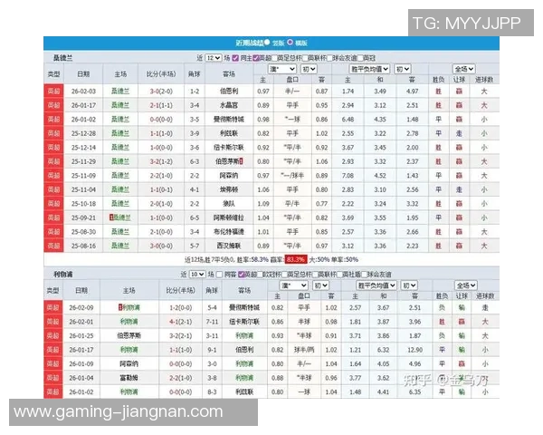Open away team 伯恩利 in 26-02-03 row
This screenshot has width=543, height=435.
(229, 92)
